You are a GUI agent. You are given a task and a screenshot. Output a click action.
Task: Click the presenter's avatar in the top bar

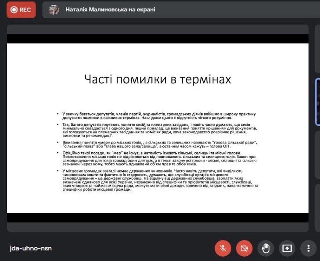pyautogui.click(x=54, y=10)
